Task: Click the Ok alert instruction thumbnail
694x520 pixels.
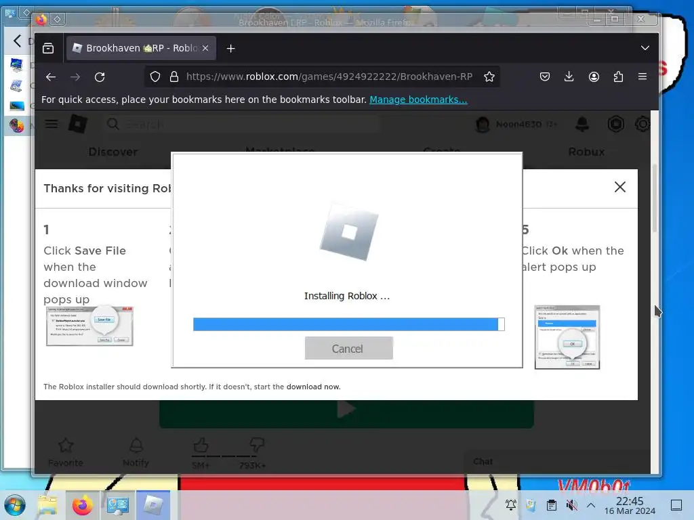Action: (x=567, y=337)
